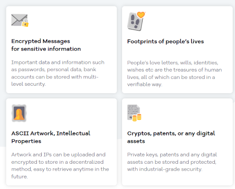Click the paragraph mentioning love letters and wills

(174, 73)
